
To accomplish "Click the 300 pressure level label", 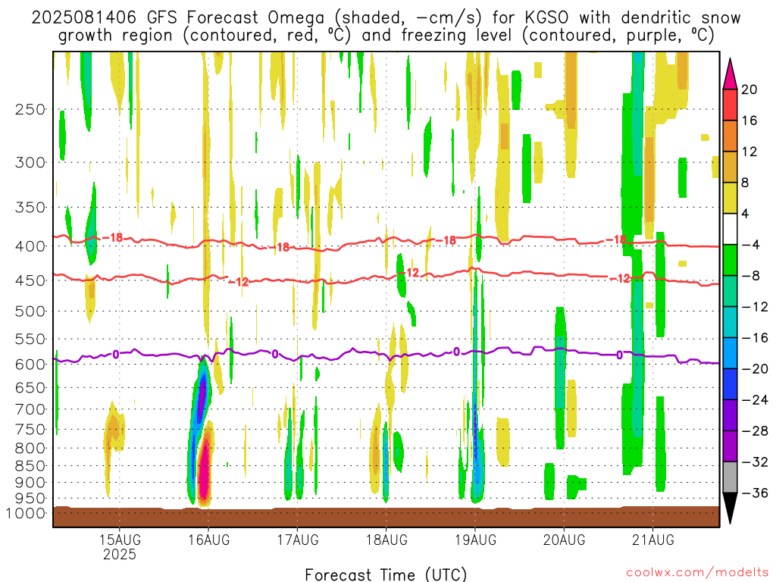I will pos(30,162).
